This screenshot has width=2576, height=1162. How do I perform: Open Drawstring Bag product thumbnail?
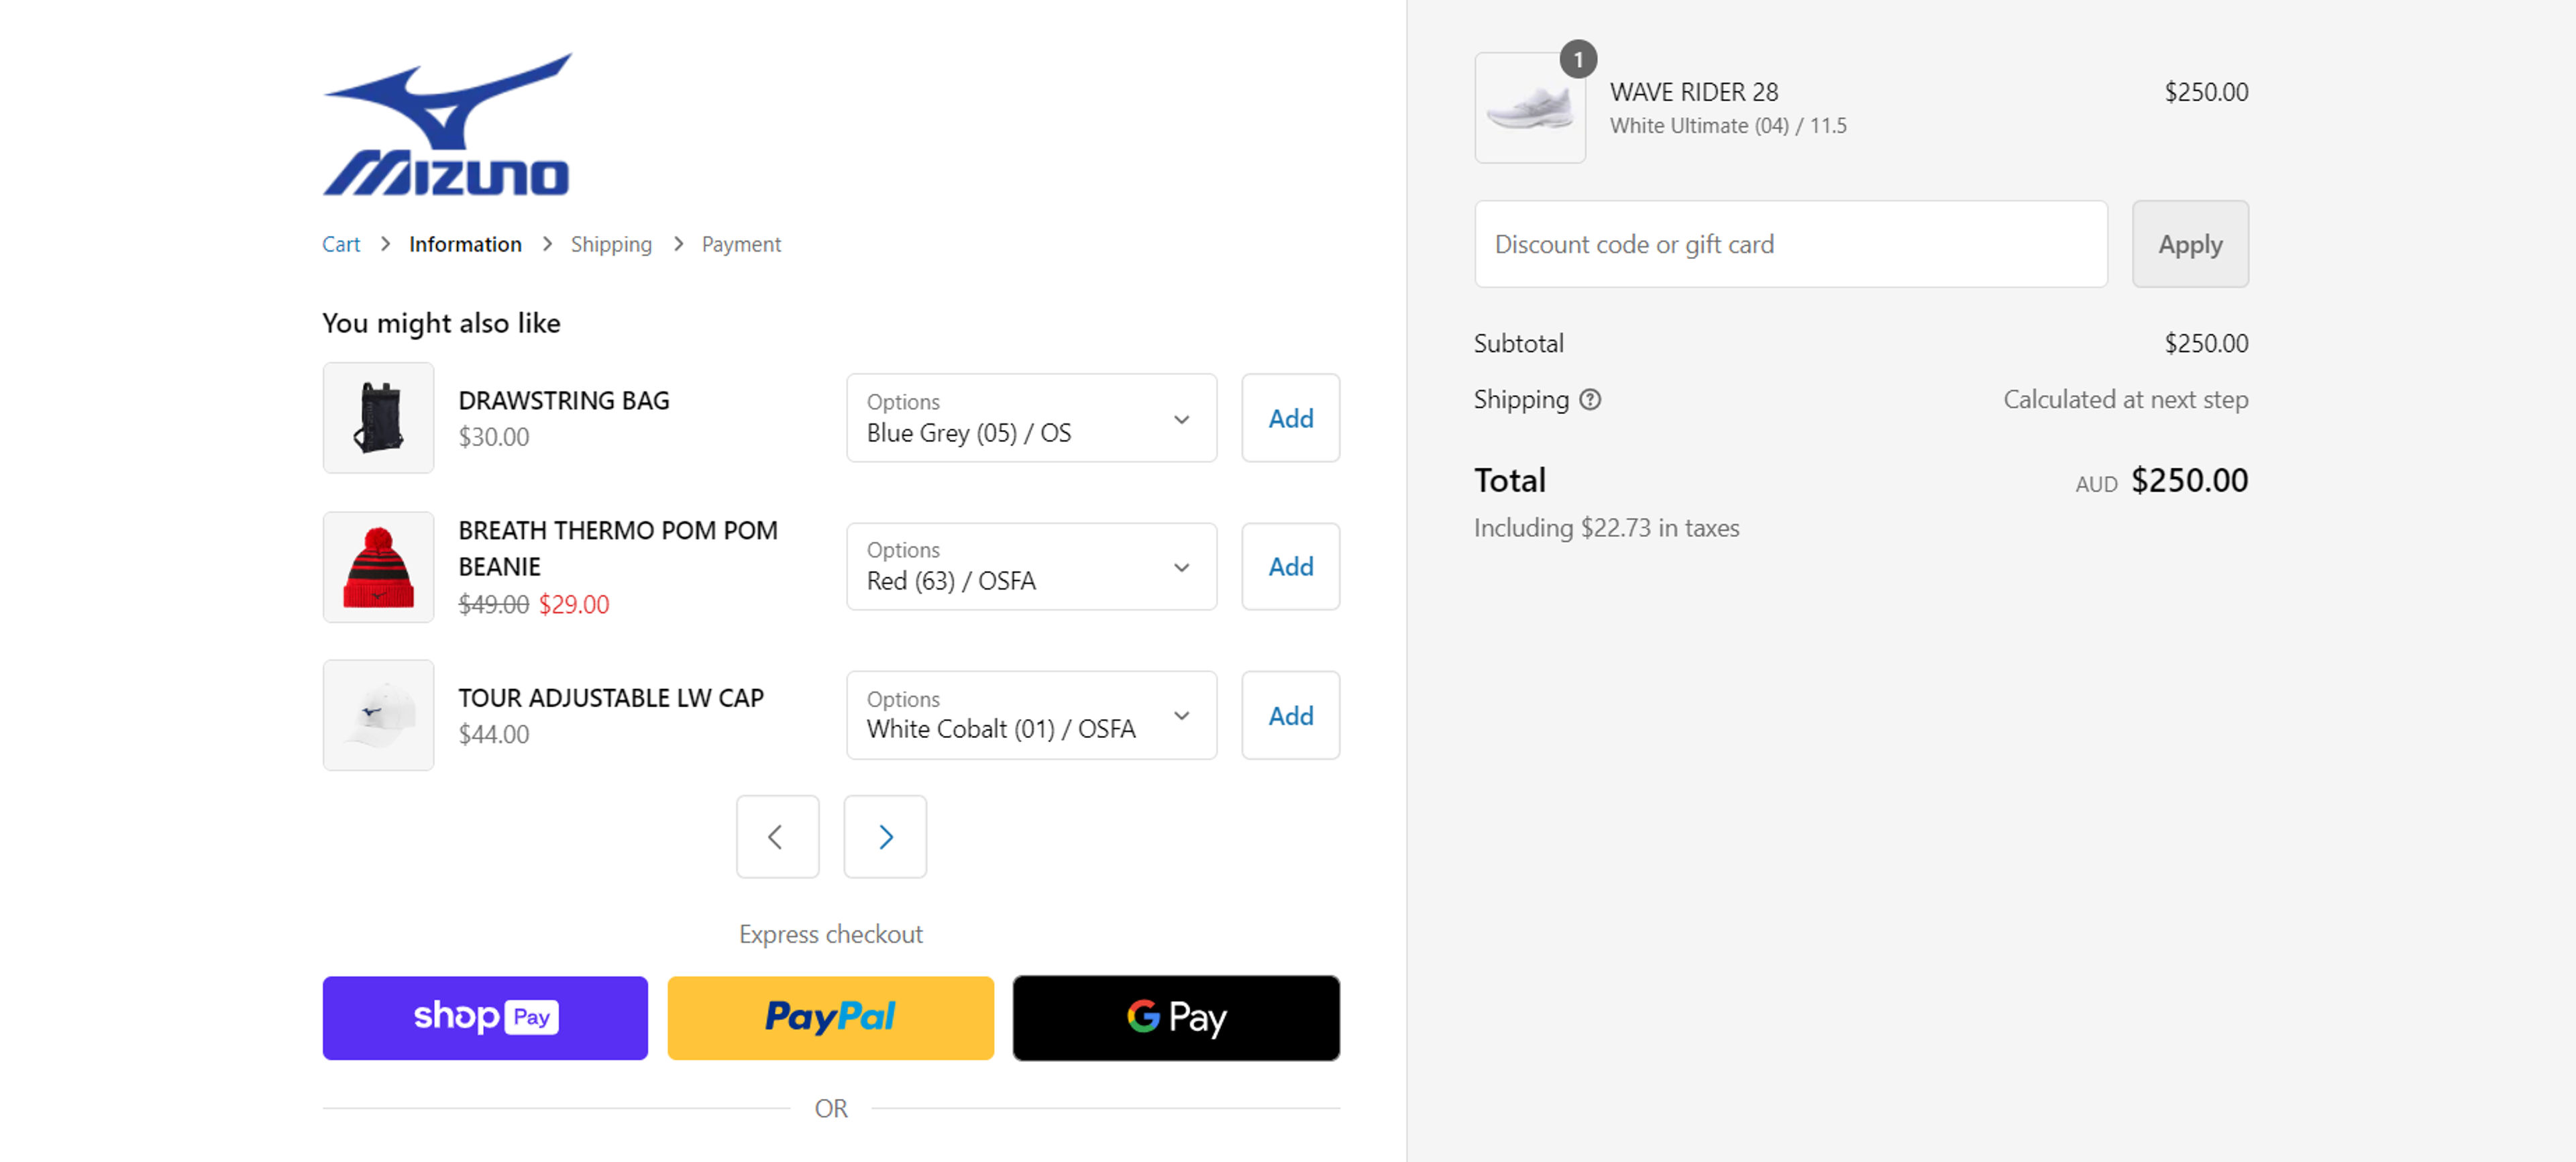click(378, 418)
